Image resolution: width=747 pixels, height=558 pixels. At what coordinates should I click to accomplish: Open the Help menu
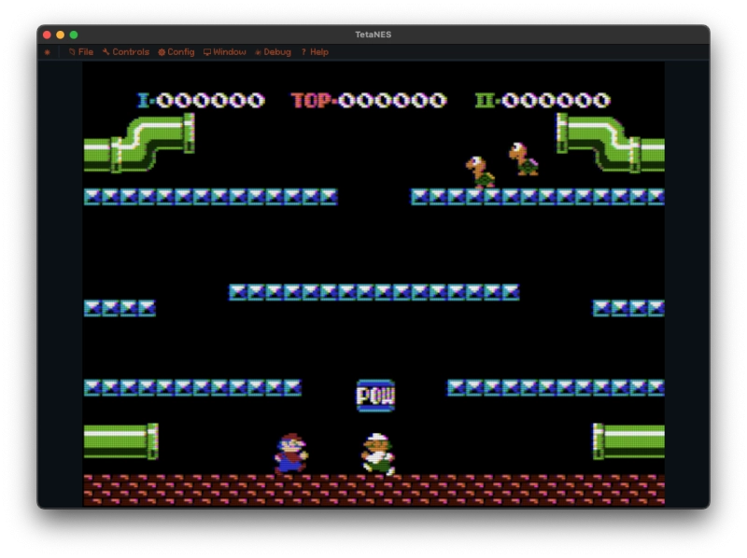point(315,52)
